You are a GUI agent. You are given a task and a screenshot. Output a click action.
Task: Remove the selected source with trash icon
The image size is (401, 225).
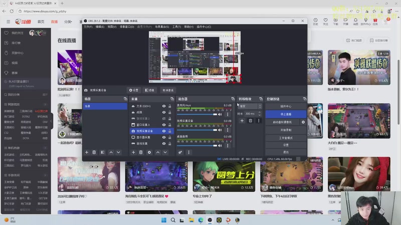pyautogui.click(x=141, y=152)
